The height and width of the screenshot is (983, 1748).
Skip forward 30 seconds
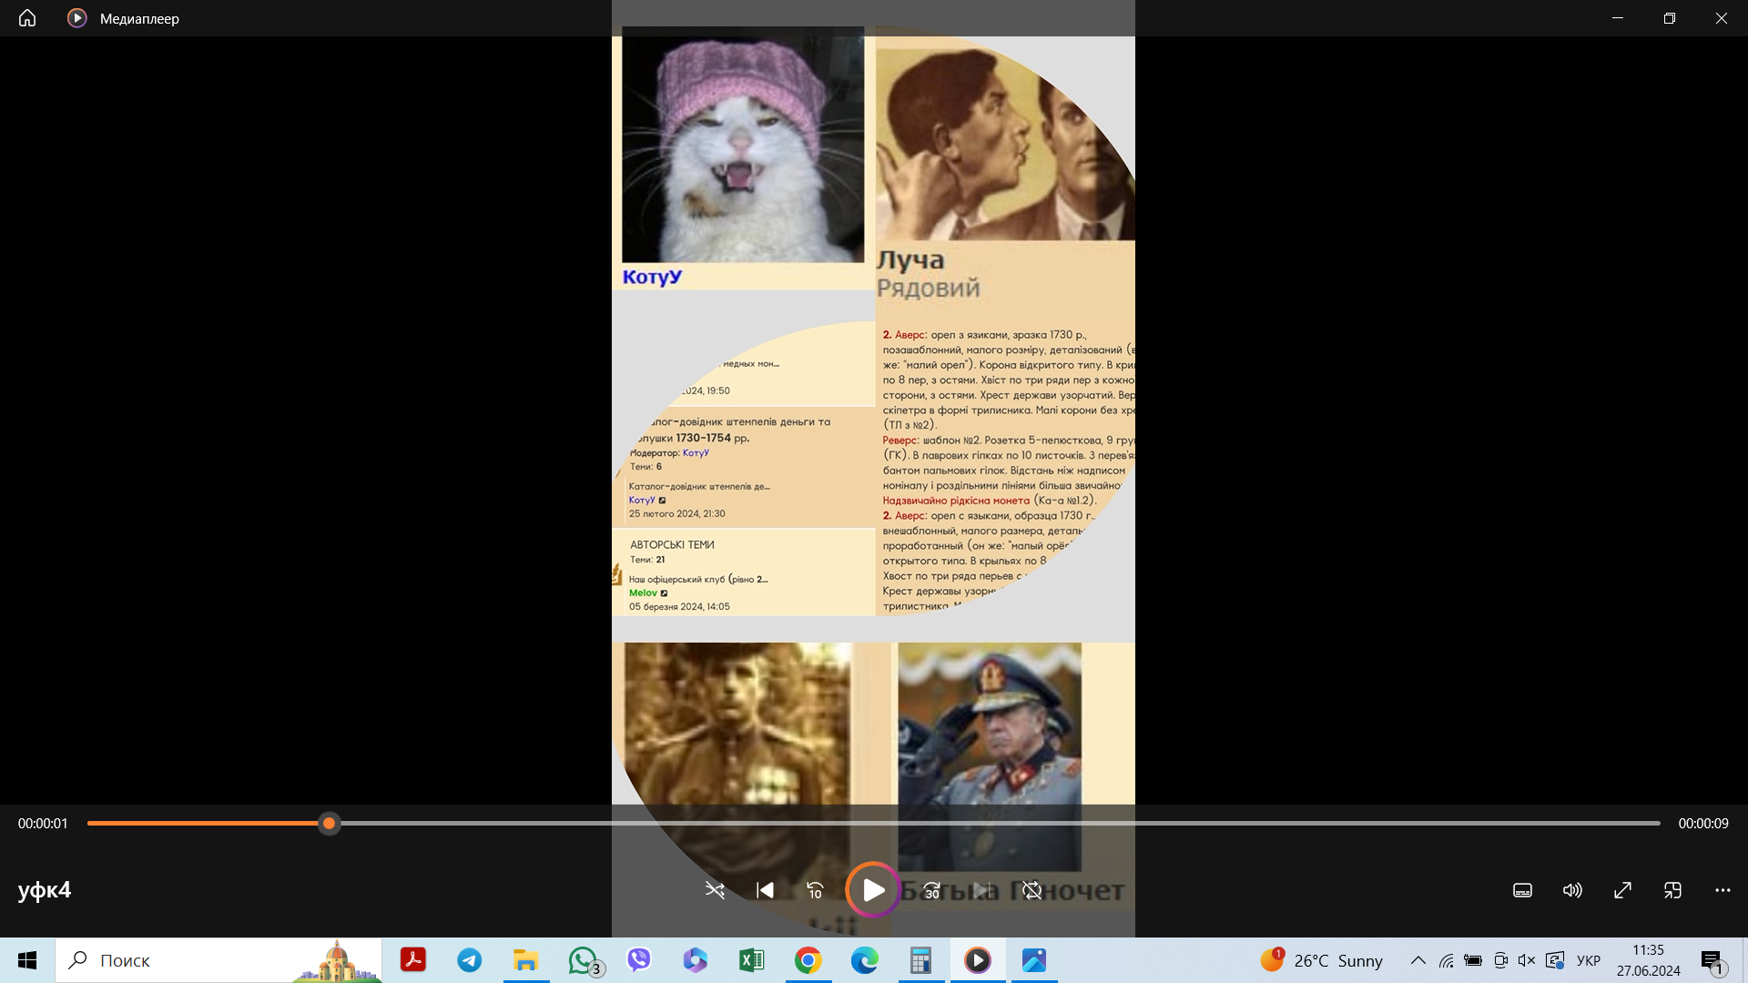pyautogui.click(x=931, y=890)
